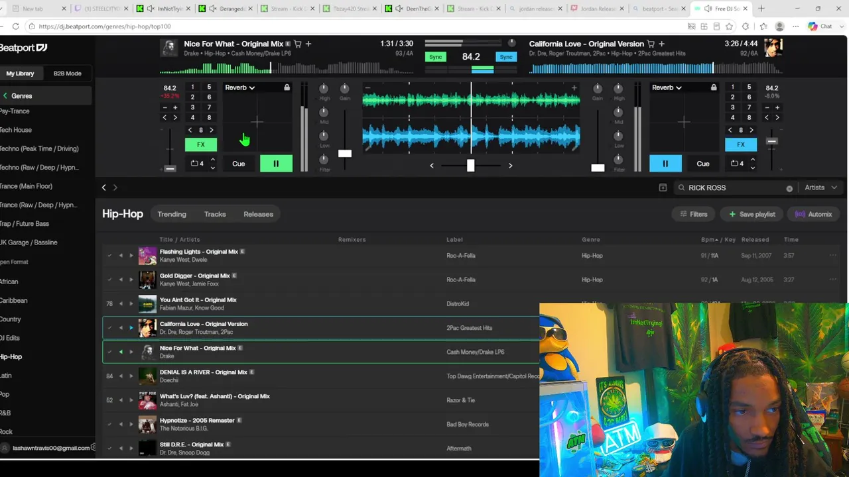Open the Filters panel
The image size is (849, 477).
tap(693, 214)
